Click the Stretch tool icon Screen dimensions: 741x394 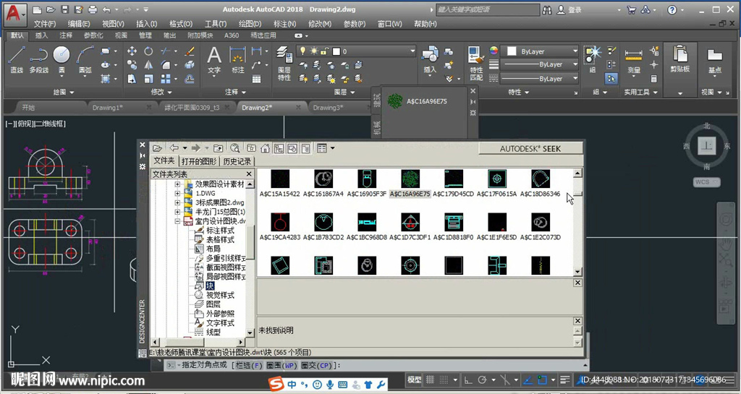(x=132, y=79)
